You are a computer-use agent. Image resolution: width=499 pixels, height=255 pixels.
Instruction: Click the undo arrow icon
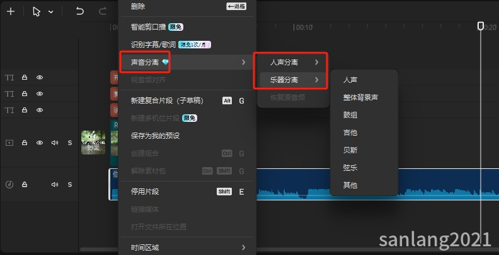tap(79, 12)
